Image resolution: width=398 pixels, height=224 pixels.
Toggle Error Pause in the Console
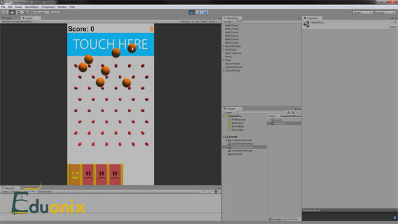[x=45, y=191]
